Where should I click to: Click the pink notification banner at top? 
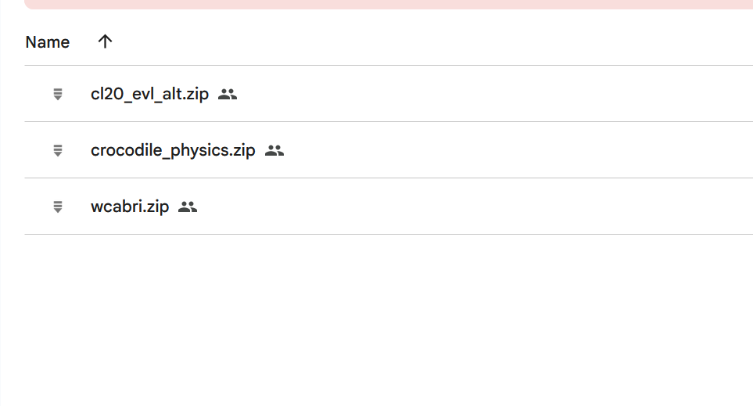pyautogui.click(x=391, y=4)
